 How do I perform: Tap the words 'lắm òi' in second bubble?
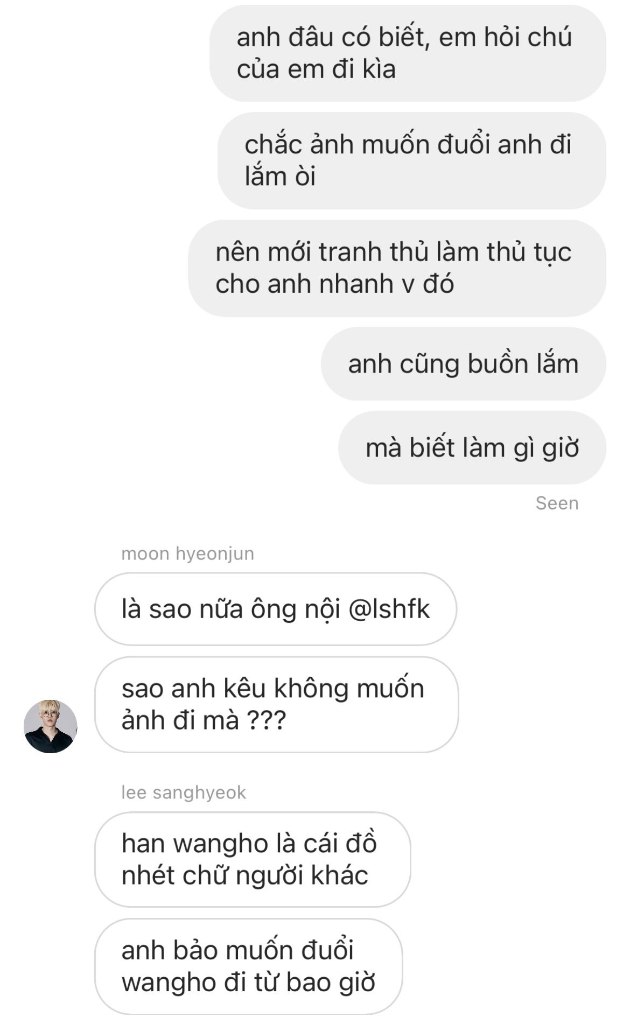click(x=279, y=177)
